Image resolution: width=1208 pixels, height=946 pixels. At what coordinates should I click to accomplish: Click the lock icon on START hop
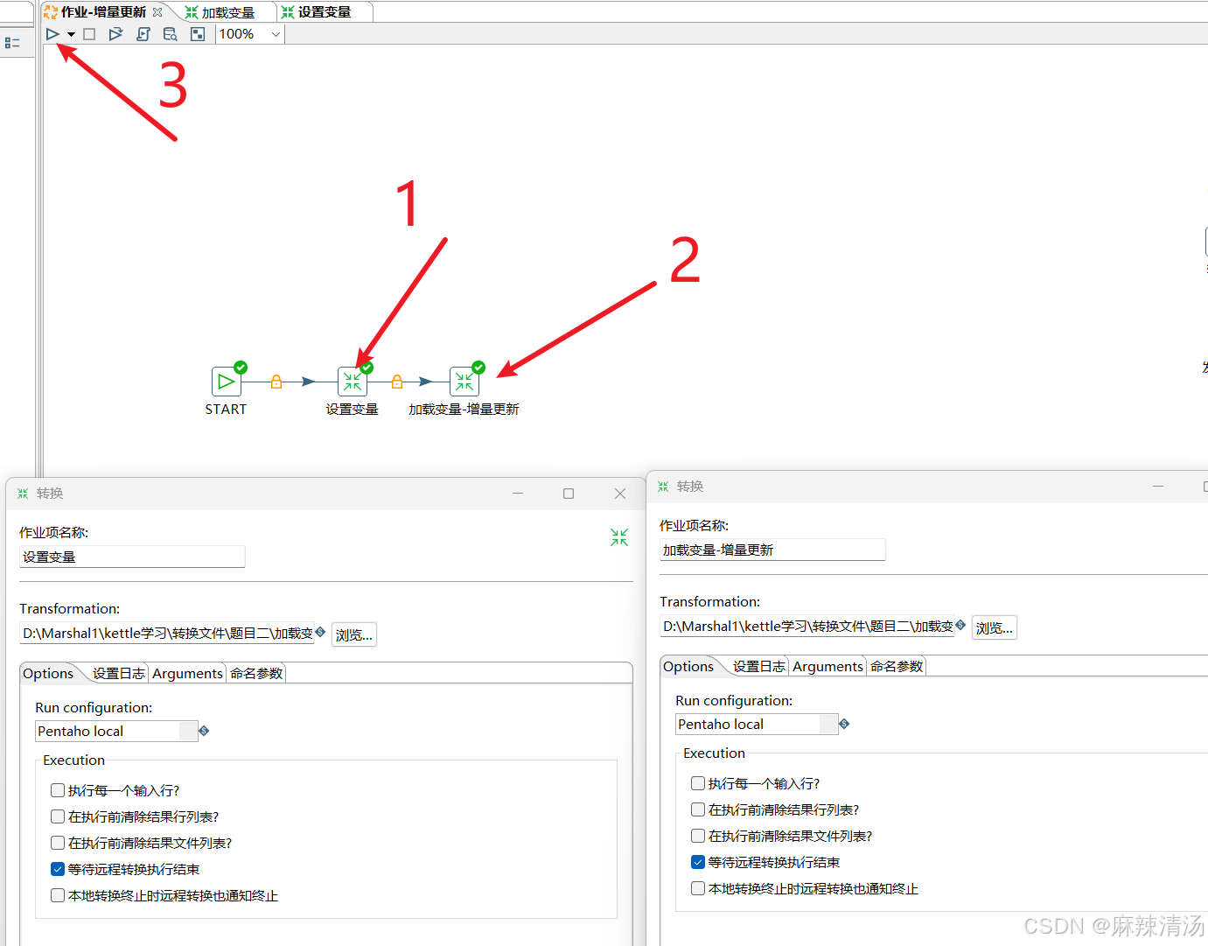[276, 382]
